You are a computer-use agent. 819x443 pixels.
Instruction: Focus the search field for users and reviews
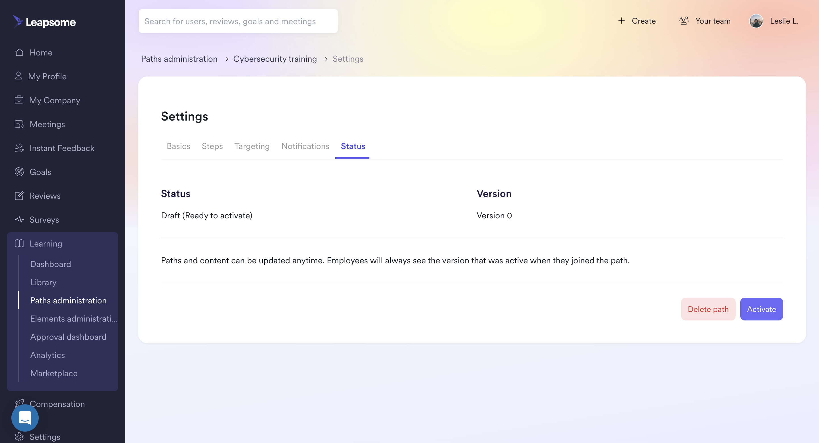238,21
